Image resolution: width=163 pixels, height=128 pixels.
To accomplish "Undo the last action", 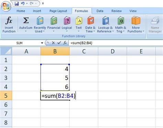I will [x=23, y=3].
